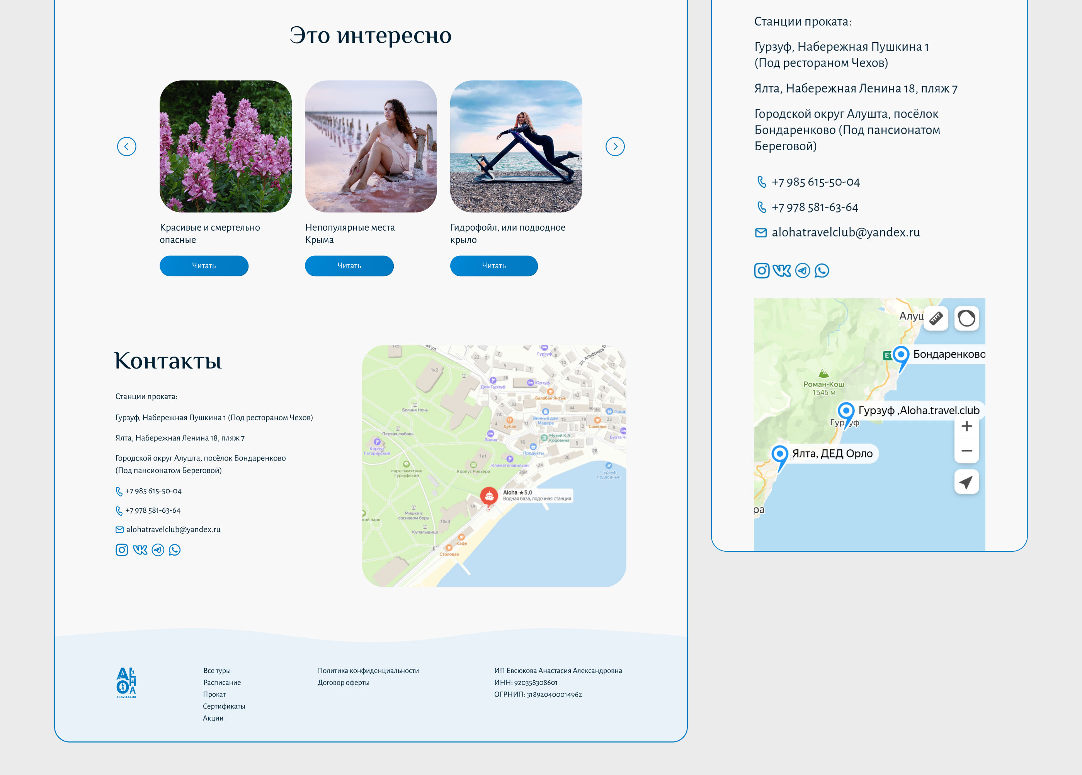Screen dimensions: 1082x775
Task: Open WhatsApp icon in desktop Контакты section
Action: 175,550
